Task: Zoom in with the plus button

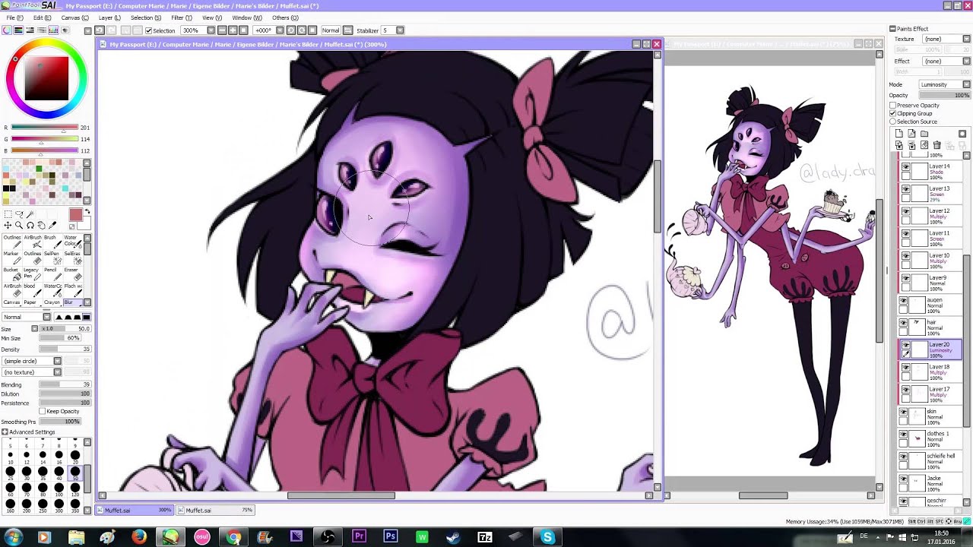Action: point(233,30)
